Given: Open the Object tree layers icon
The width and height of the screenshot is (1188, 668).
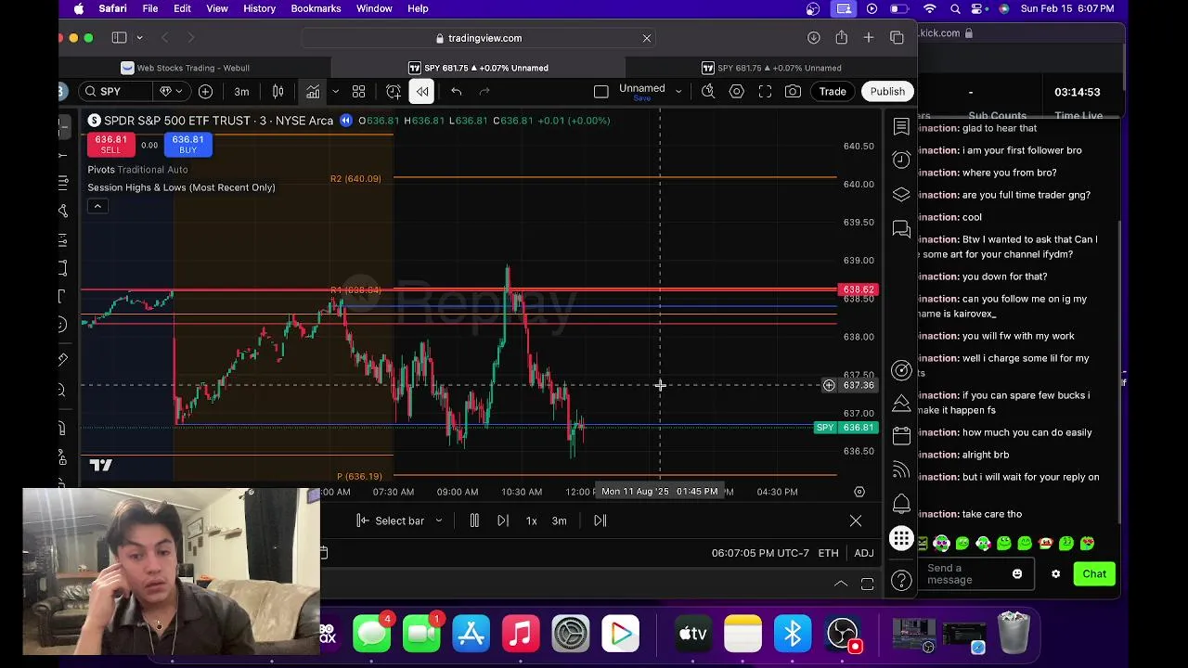Looking at the screenshot, I should (x=901, y=194).
